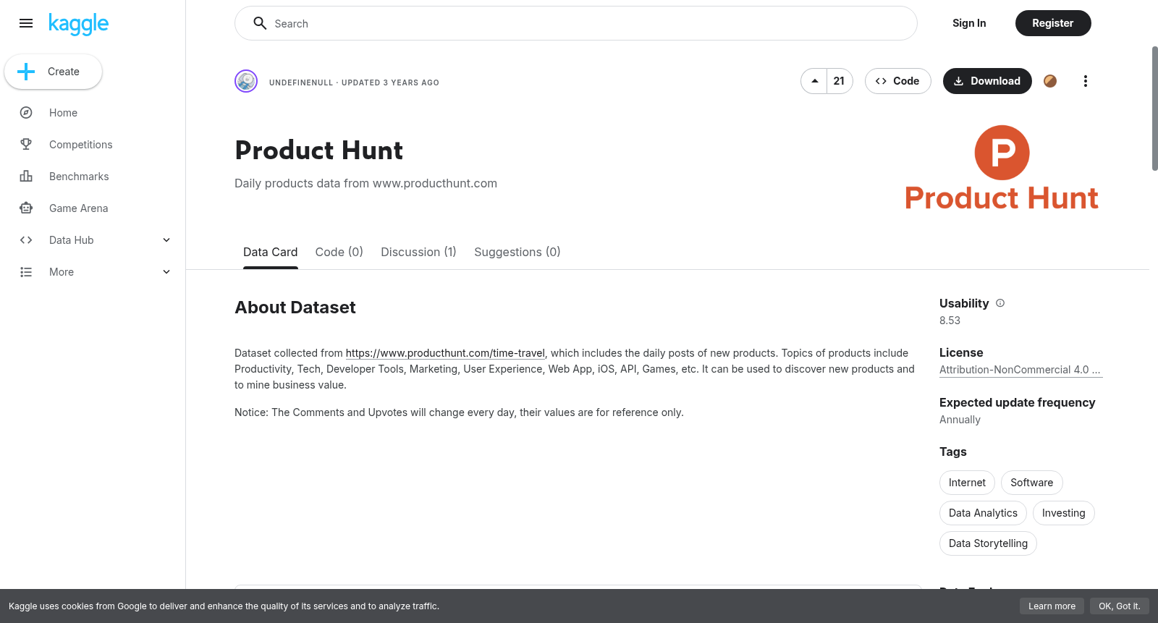The height and width of the screenshot is (623, 1158).
Task: Switch to the Code (0) tab
Action: point(339,252)
